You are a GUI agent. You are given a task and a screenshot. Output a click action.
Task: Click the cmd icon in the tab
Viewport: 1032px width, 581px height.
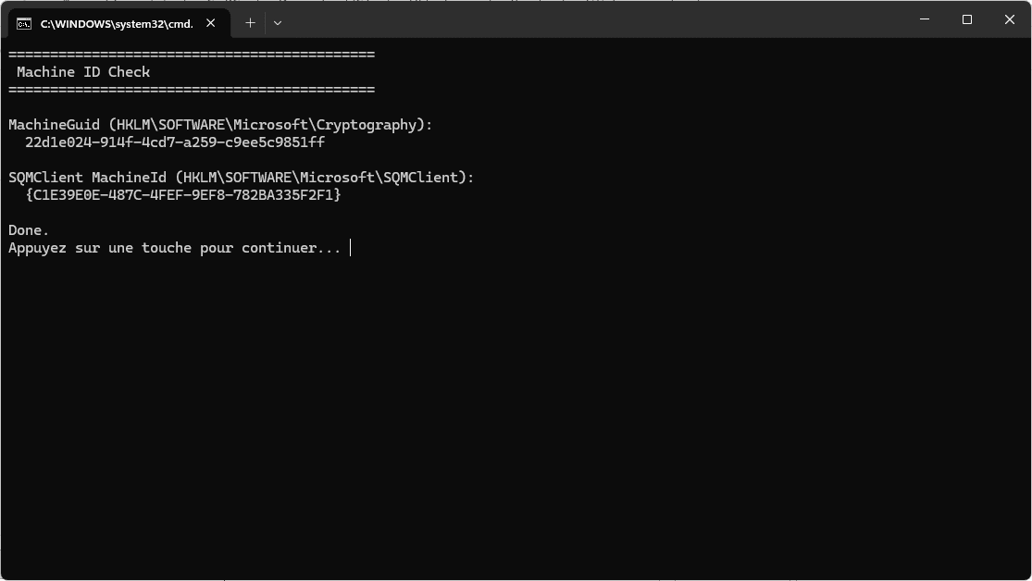[x=24, y=23]
